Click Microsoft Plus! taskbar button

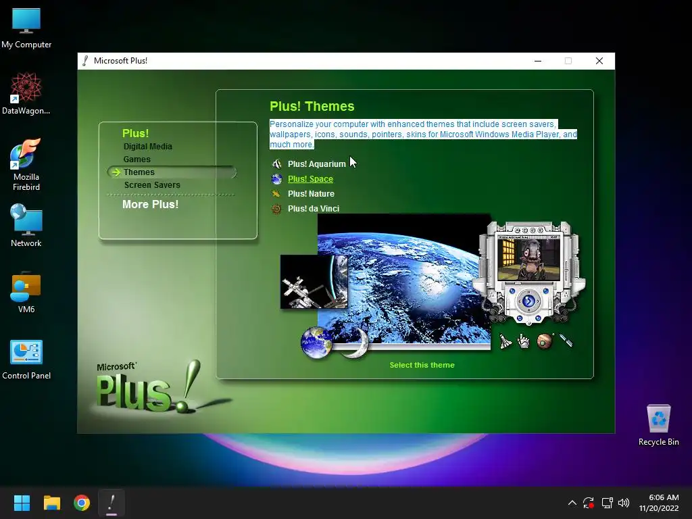(x=112, y=503)
